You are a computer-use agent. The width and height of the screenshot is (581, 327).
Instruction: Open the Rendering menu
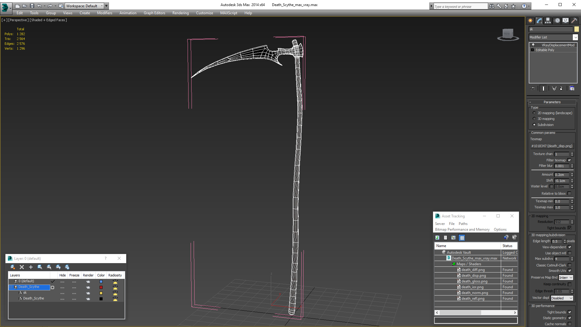click(180, 13)
